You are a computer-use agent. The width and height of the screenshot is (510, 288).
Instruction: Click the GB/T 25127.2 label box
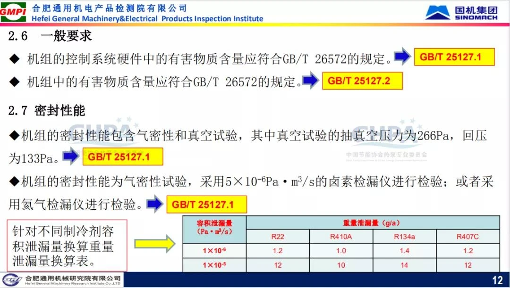click(x=362, y=81)
